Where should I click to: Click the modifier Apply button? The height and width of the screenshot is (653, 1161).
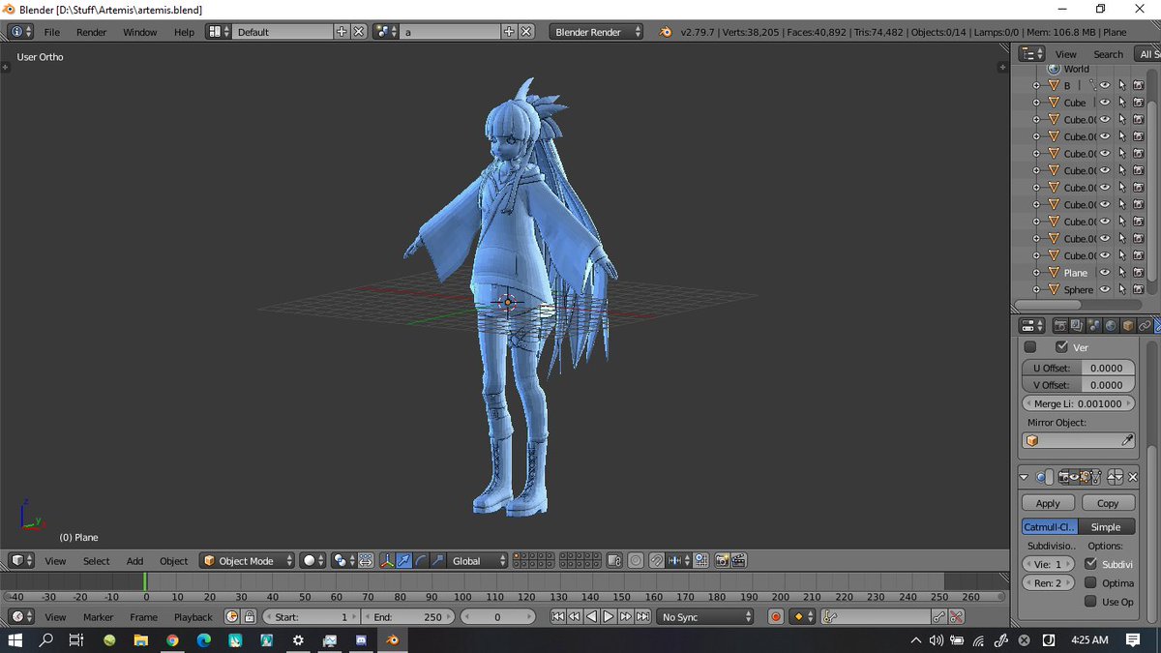point(1048,503)
